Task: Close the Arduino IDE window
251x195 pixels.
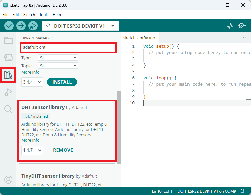Action: tap(243, 5)
